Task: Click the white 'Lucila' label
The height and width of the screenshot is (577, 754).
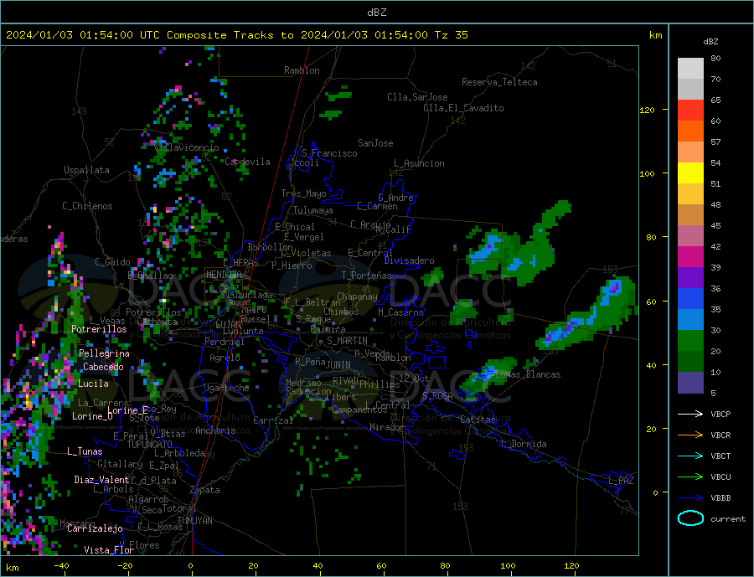Action: point(93,384)
